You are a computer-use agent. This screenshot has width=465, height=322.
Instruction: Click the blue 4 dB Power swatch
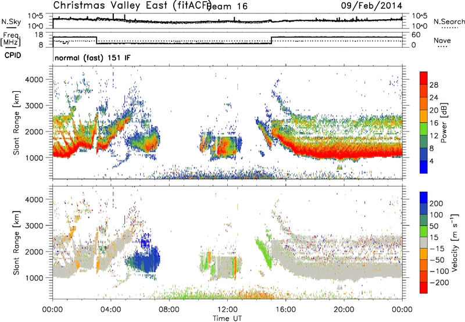(x=424, y=167)
